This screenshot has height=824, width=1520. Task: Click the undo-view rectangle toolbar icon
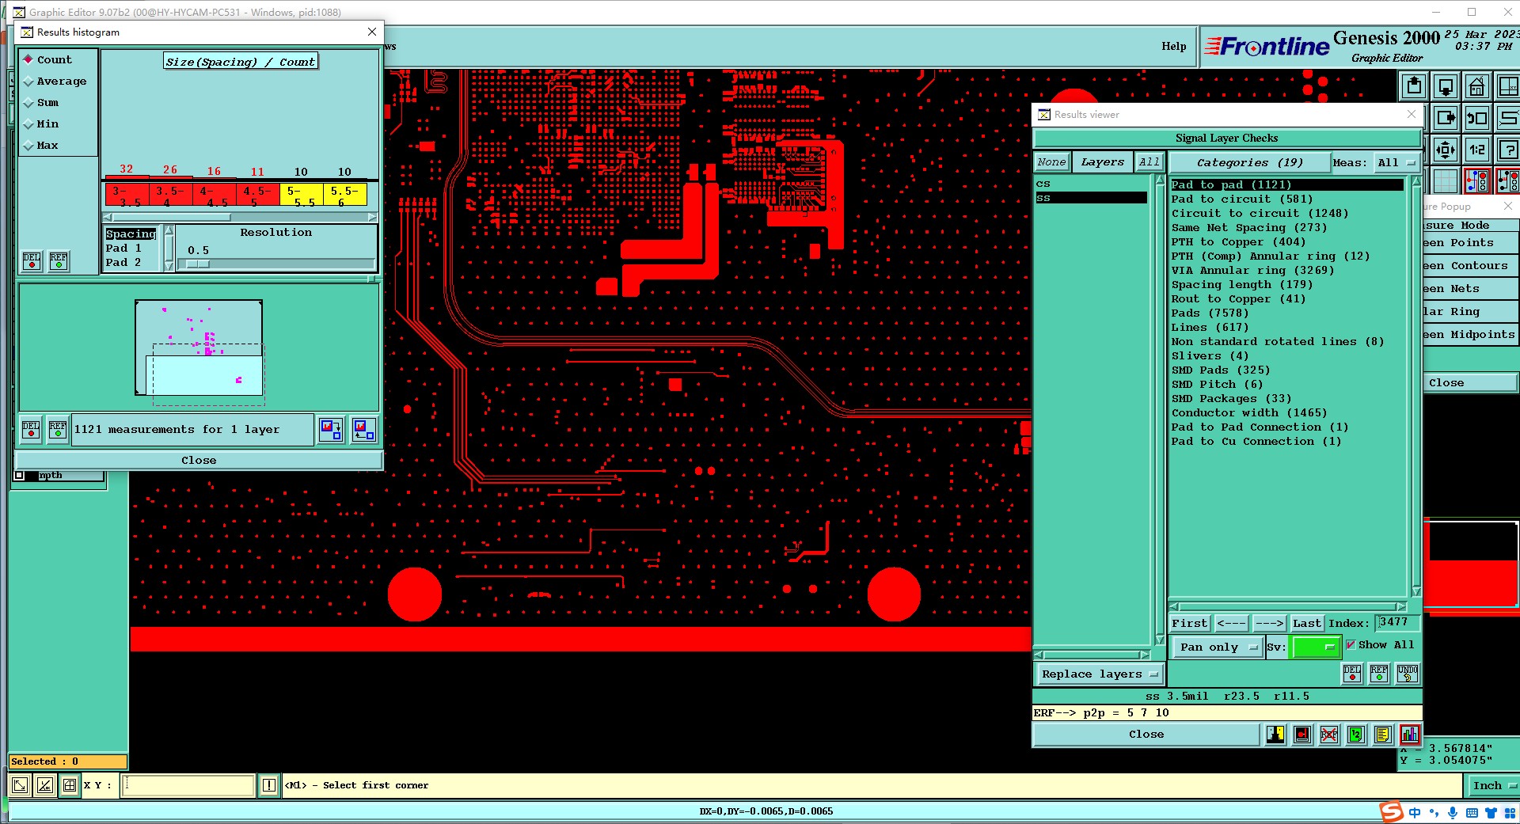[x=1477, y=118]
